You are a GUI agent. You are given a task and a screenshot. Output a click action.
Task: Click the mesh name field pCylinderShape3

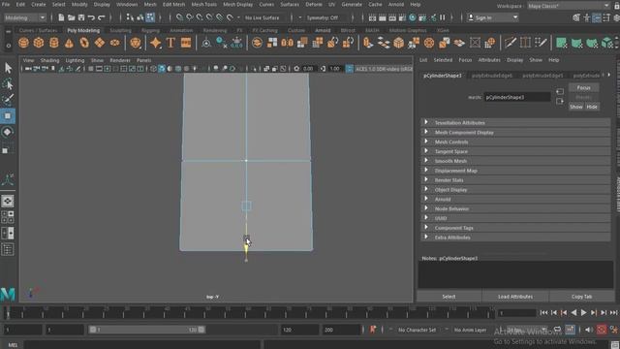click(517, 97)
